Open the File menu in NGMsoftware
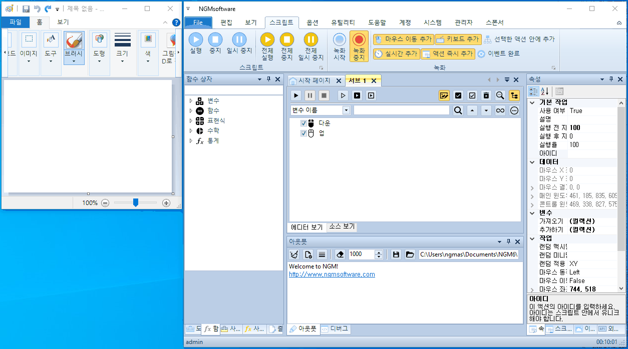The width and height of the screenshot is (628, 349). pyautogui.click(x=198, y=22)
